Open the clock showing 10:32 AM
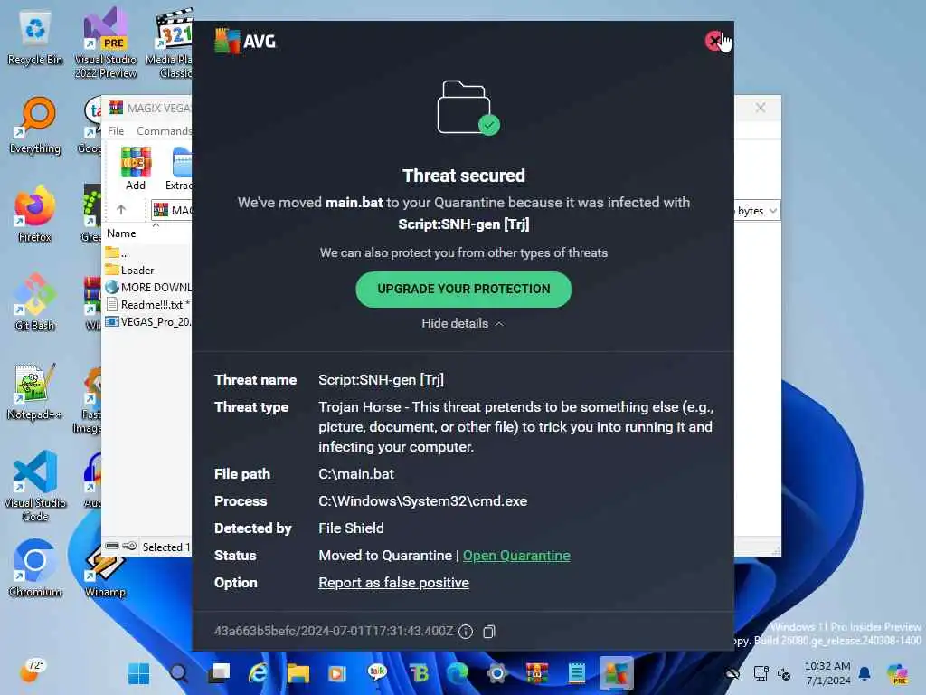 tap(827, 673)
